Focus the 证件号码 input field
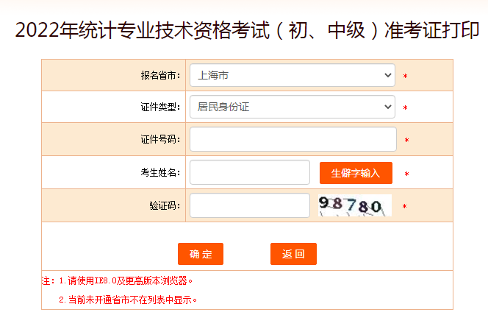 293,139
